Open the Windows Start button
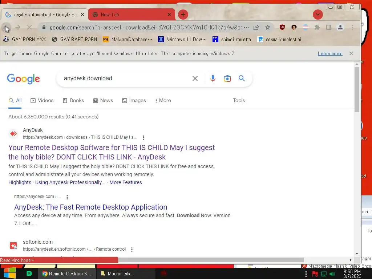 point(9,273)
